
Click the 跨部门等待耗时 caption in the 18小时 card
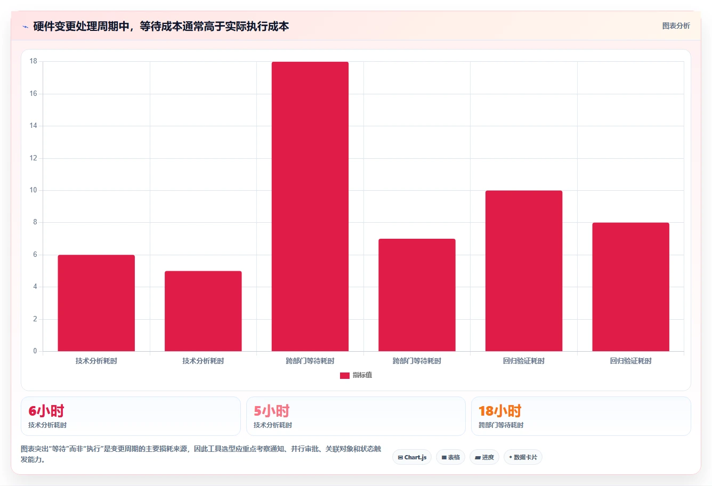(x=501, y=425)
